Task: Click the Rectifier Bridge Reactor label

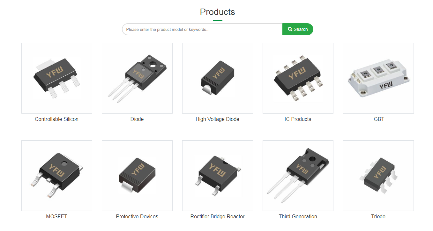Action: point(218,217)
